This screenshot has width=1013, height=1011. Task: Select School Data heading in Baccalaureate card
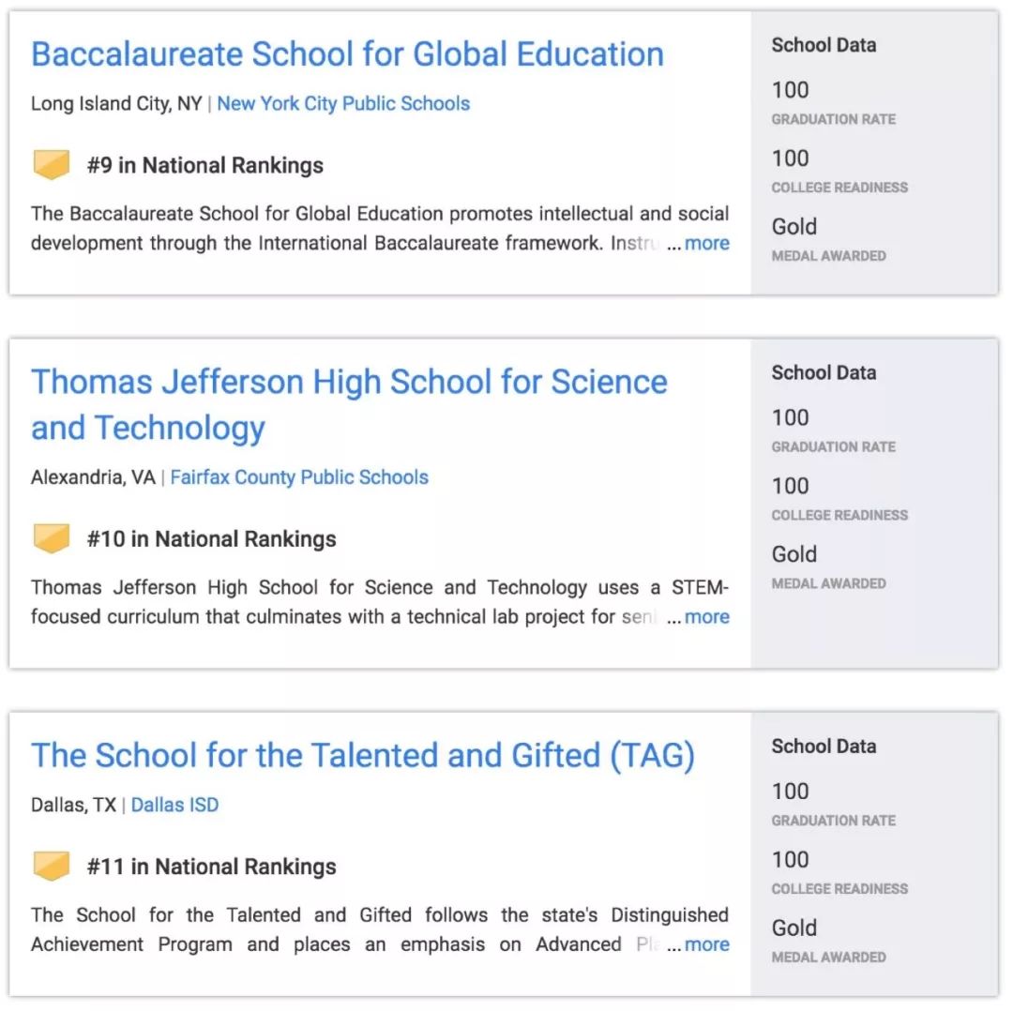click(824, 45)
